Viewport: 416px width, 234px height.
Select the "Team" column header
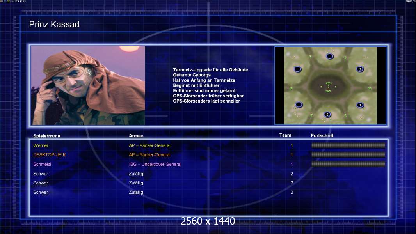coord(285,135)
